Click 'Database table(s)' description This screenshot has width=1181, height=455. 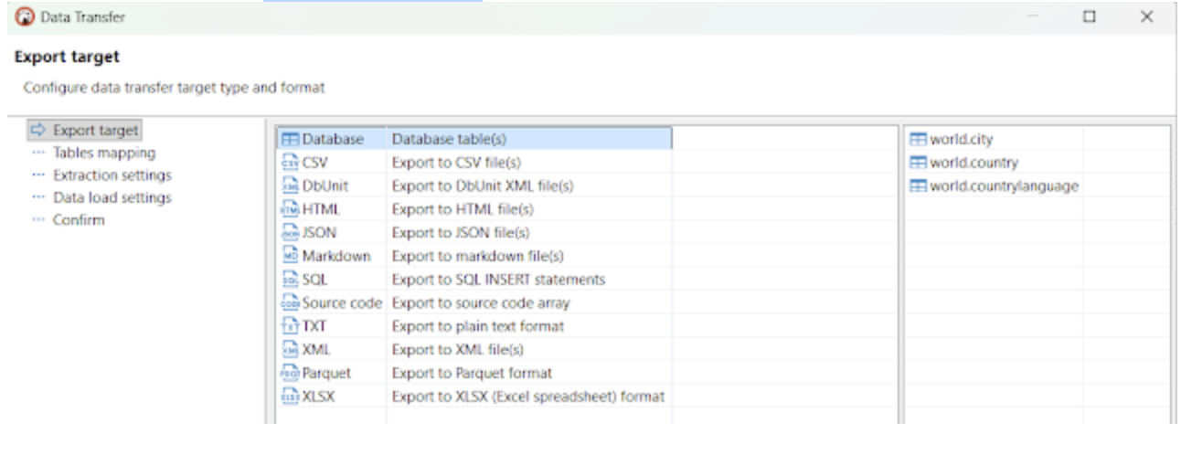point(449,139)
